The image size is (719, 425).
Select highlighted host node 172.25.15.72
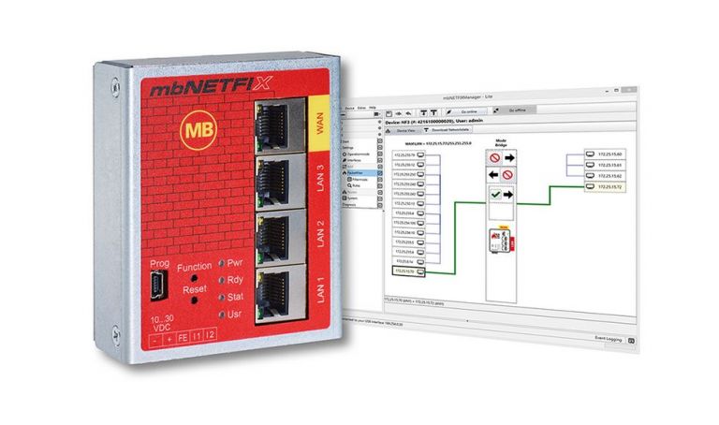[x=606, y=186]
